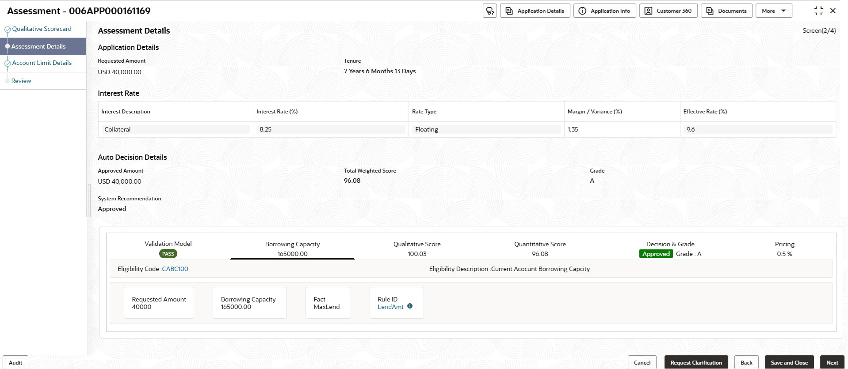The image size is (848, 369).
Task: Click Save and Close
Action: tap(789, 362)
